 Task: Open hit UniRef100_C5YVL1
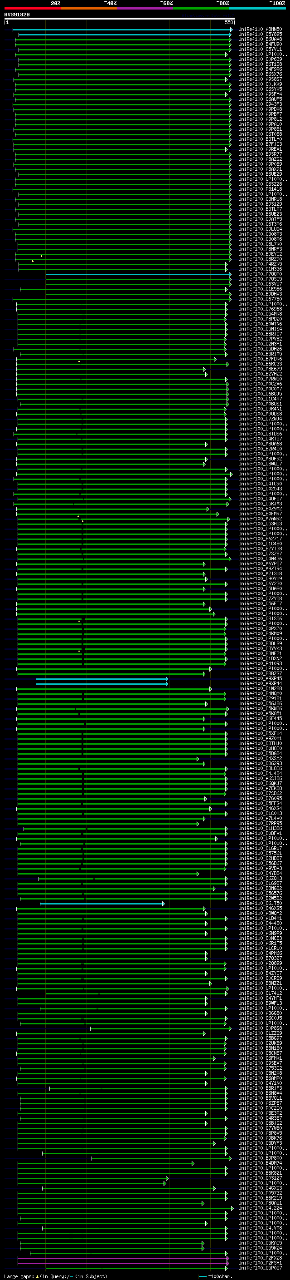260,49
